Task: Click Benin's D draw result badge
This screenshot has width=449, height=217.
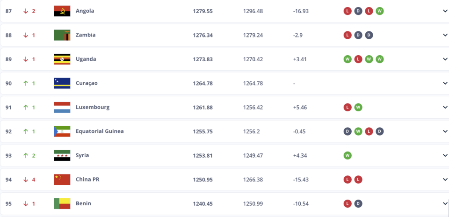Action: (x=358, y=203)
